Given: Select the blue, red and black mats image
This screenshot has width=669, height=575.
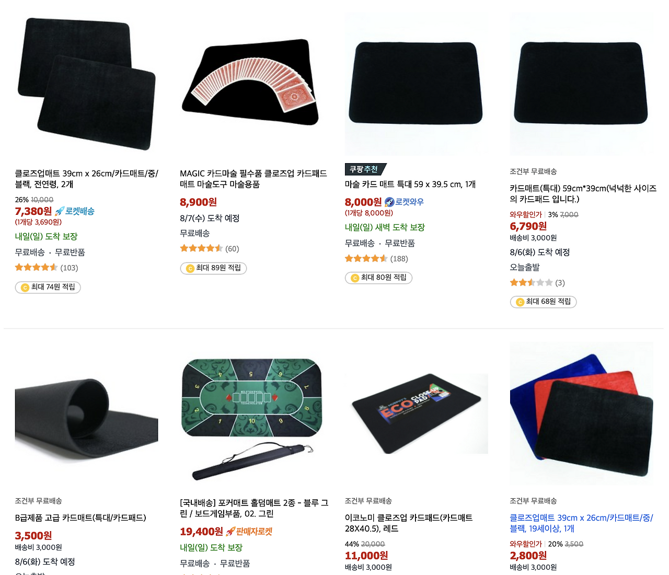Looking at the screenshot, I should pos(582,413).
